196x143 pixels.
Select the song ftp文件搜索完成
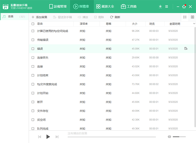point(47,84)
